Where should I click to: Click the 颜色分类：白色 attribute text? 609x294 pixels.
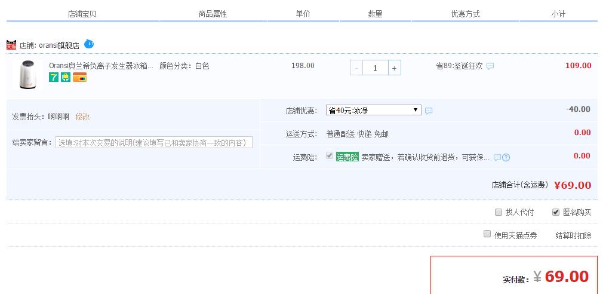click(x=184, y=66)
